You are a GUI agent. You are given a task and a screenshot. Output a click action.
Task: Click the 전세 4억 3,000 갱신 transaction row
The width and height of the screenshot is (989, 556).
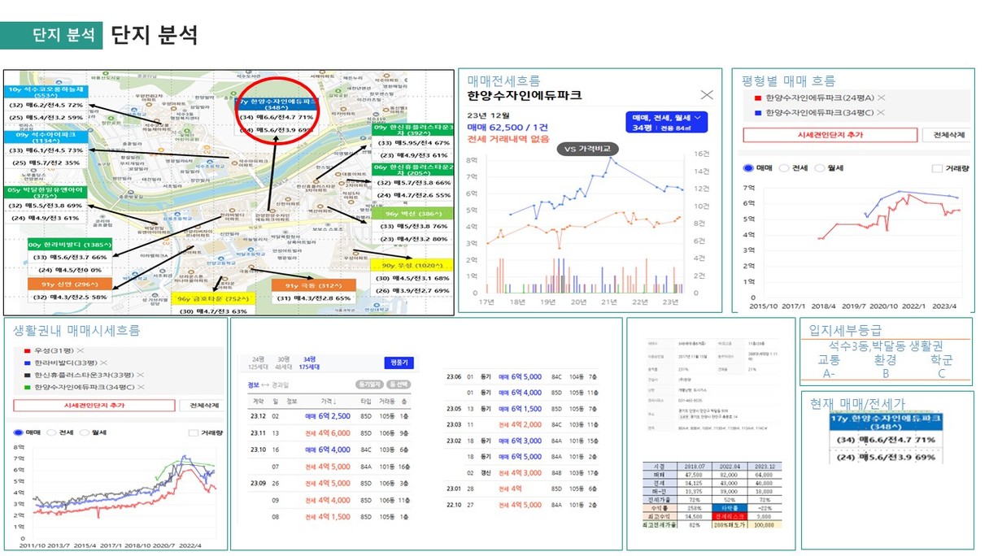pos(523,472)
